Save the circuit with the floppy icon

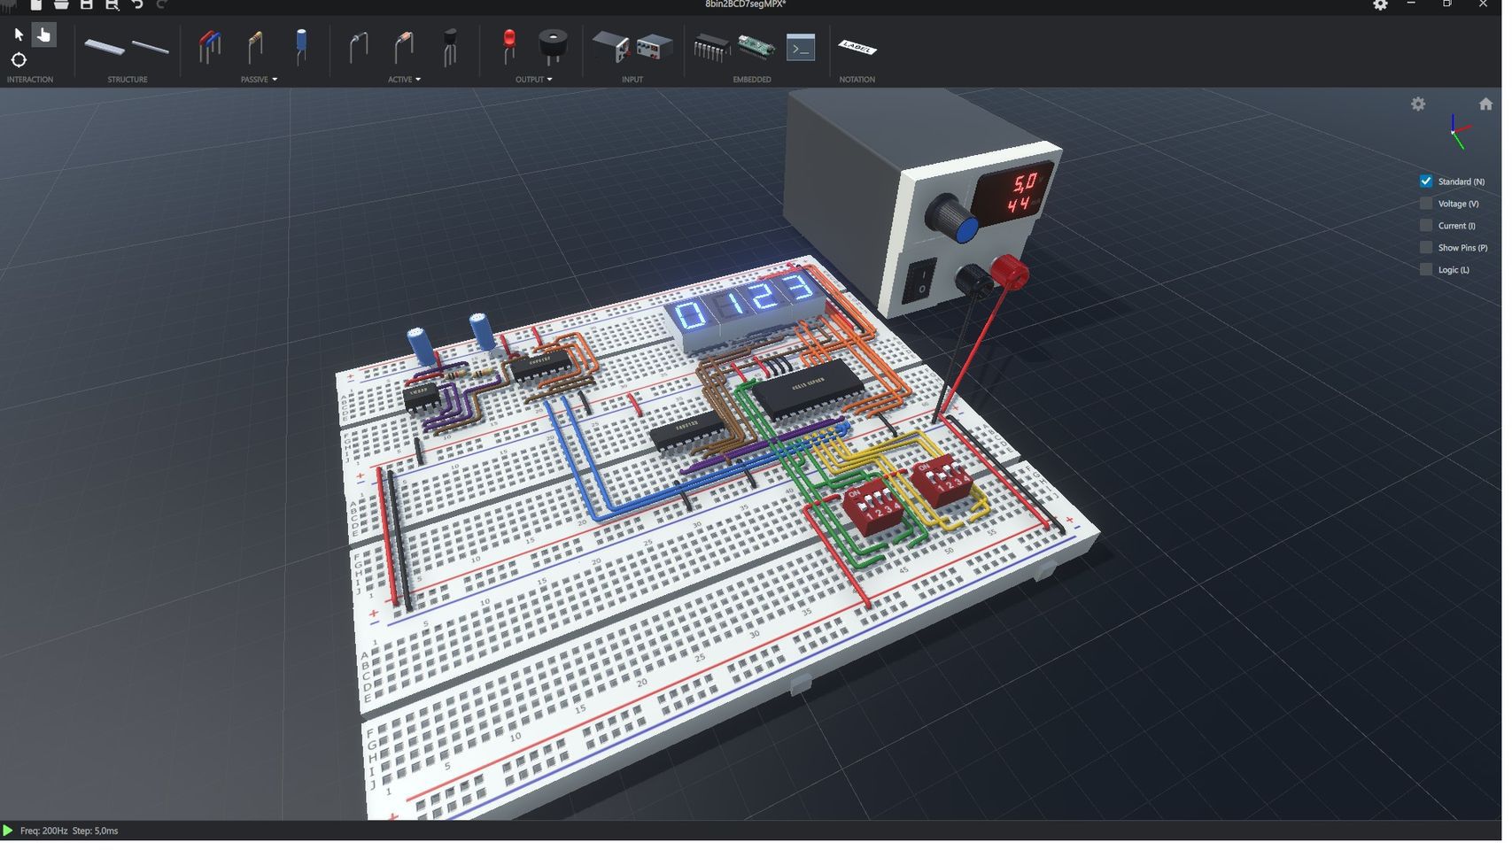(86, 4)
